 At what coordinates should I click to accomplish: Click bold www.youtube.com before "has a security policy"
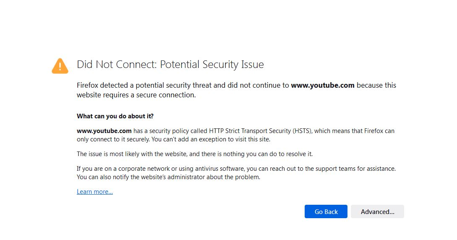(x=104, y=131)
